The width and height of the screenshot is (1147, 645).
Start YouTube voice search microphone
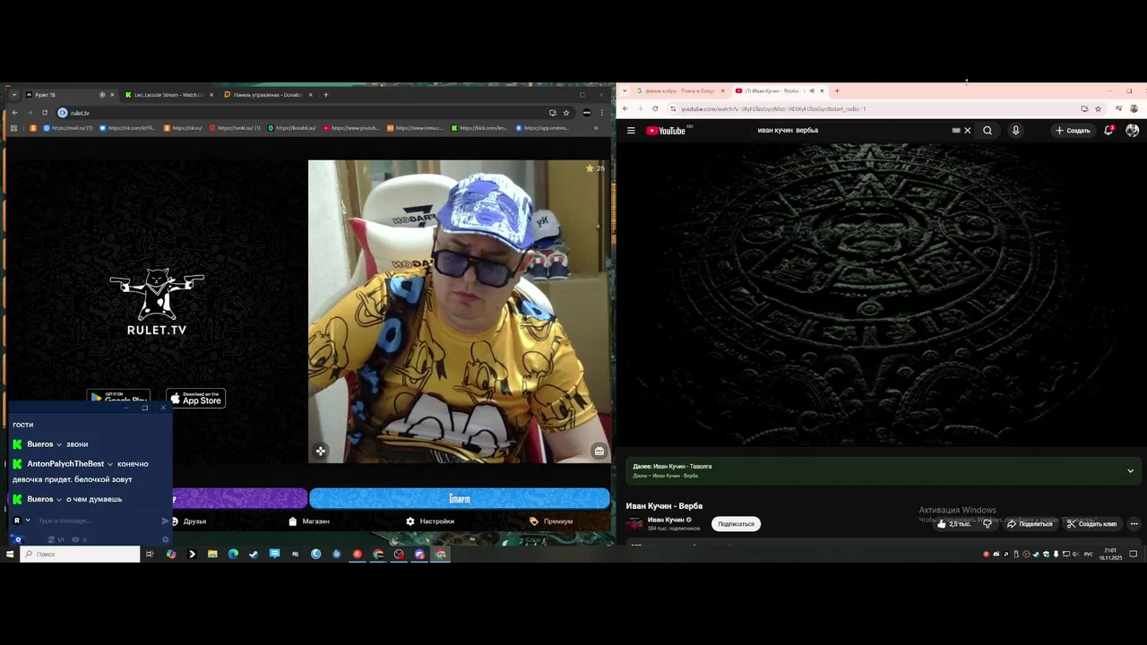point(1015,130)
